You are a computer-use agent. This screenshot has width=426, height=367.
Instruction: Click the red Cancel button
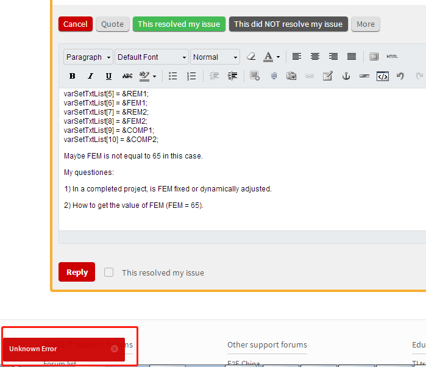(x=75, y=24)
